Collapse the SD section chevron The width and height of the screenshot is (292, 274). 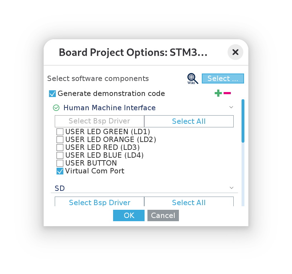(x=232, y=188)
